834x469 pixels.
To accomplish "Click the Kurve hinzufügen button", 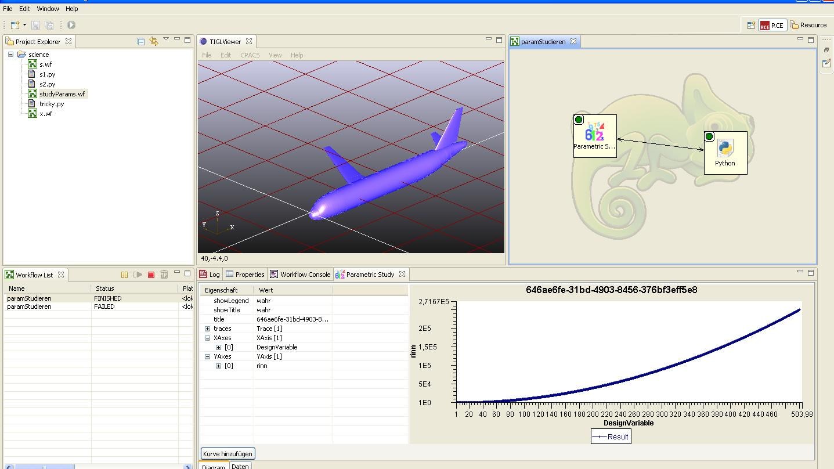I will coord(228,453).
